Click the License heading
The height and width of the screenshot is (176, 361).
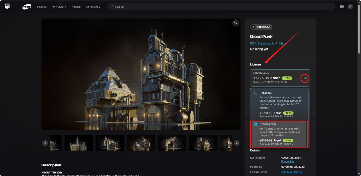(256, 64)
